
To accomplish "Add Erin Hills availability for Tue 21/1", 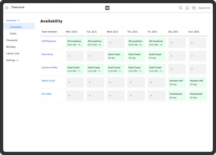I will click(95, 96).
